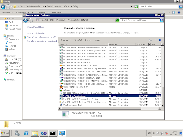Screen dimensions: 183x137
Task: Click Control Panel Home link
Action: [x=36, y=27]
